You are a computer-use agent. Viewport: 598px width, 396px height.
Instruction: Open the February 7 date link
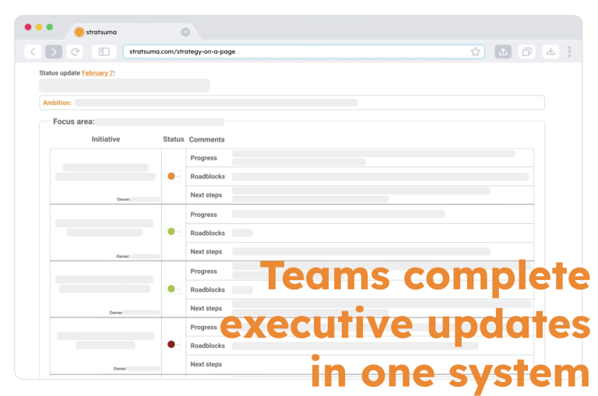click(97, 73)
